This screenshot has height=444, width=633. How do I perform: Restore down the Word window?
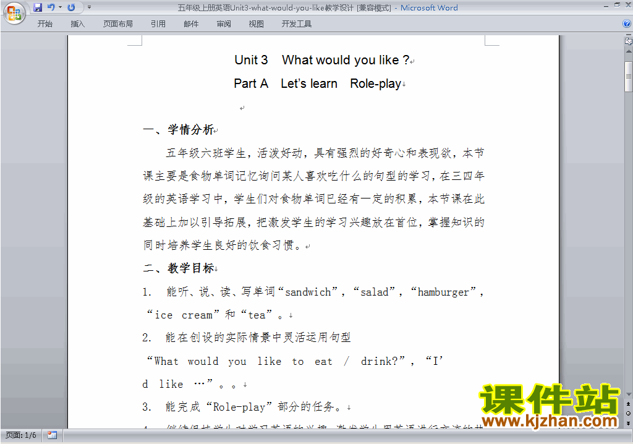(617, 5)
